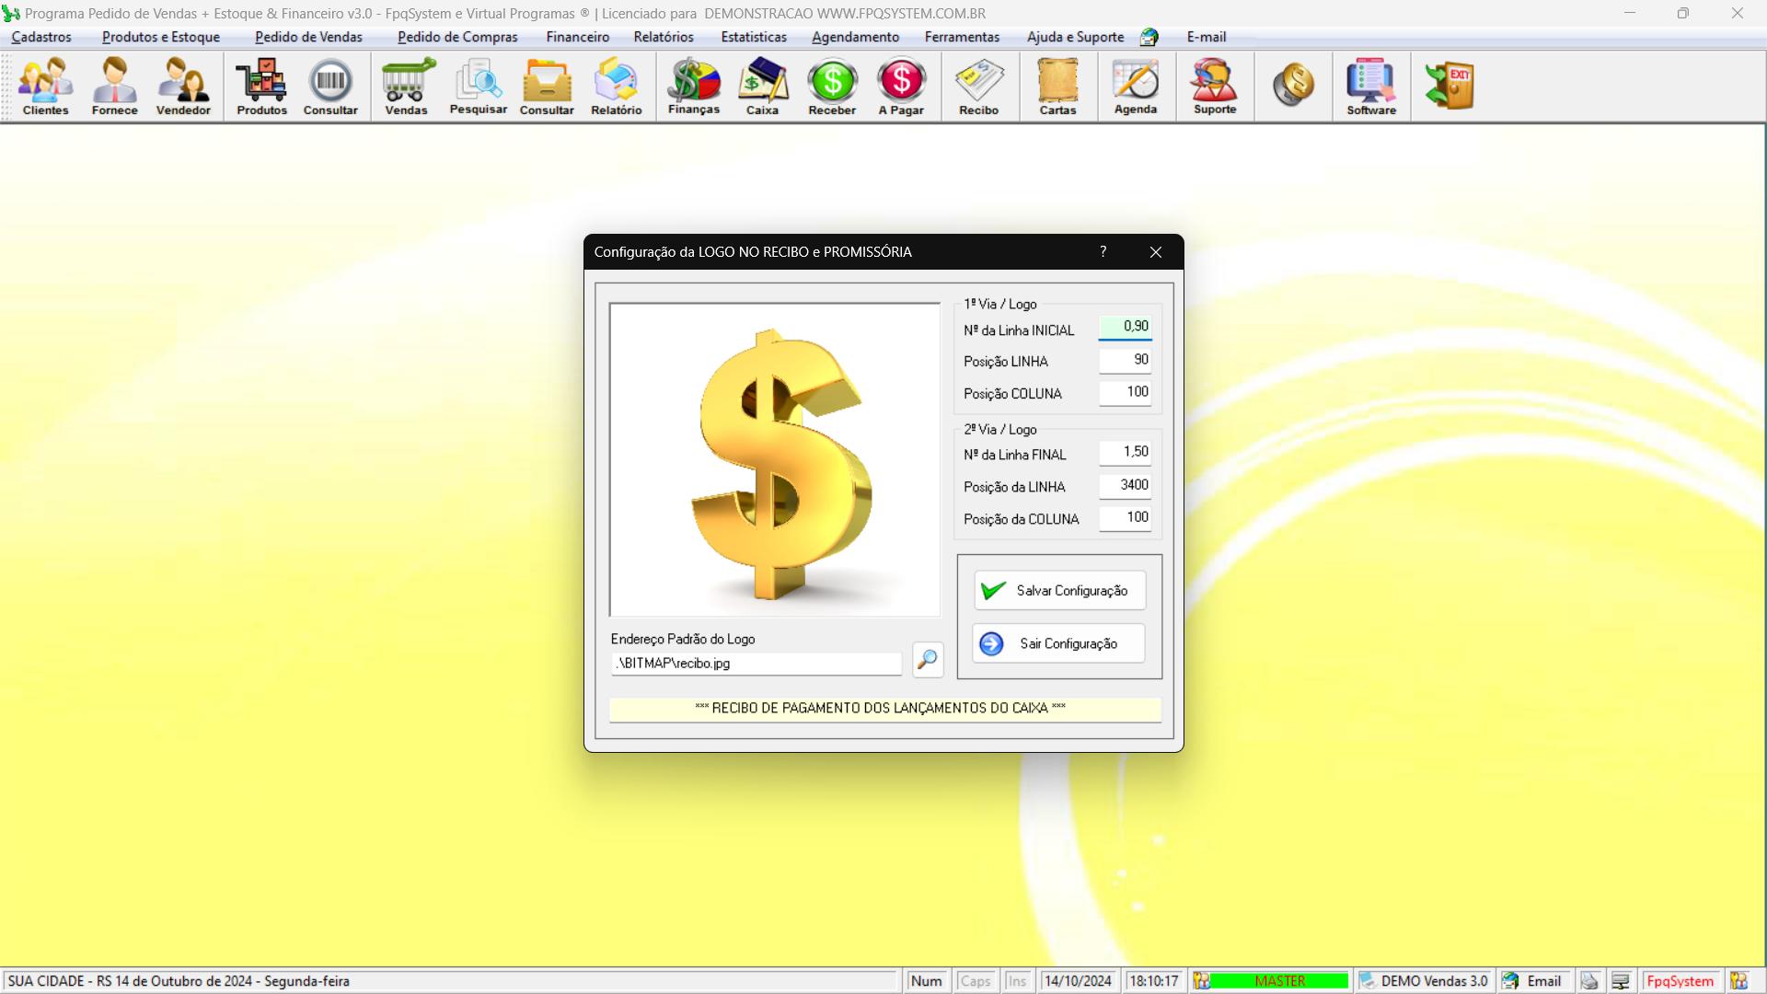The width and height of the screenshot is (1767, 994).
Task: Open the Agenda icon
Action: point(1136,87)
